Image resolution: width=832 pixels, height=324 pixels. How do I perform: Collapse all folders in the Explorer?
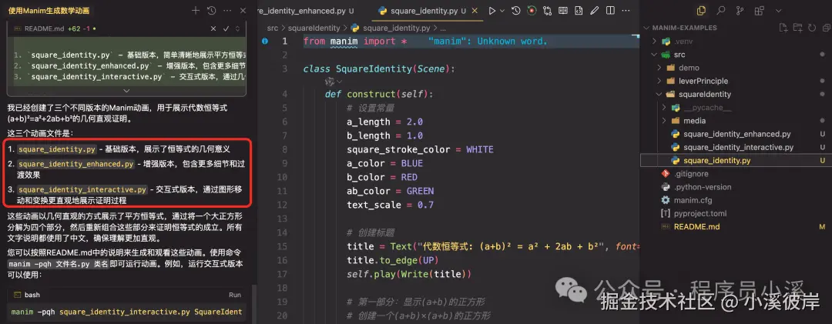[x=825, y=28]
